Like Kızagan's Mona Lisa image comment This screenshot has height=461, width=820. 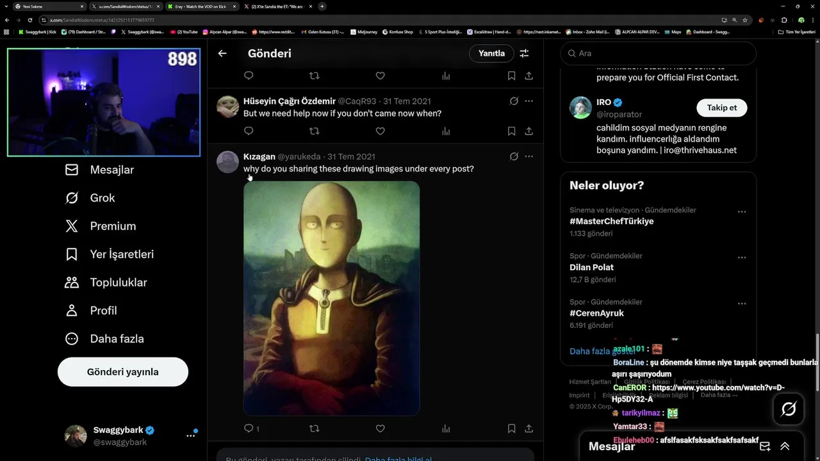tap(380, 428)
